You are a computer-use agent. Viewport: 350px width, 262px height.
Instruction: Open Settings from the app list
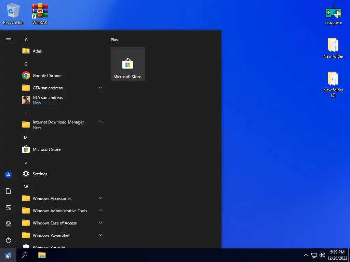point(63,174)
